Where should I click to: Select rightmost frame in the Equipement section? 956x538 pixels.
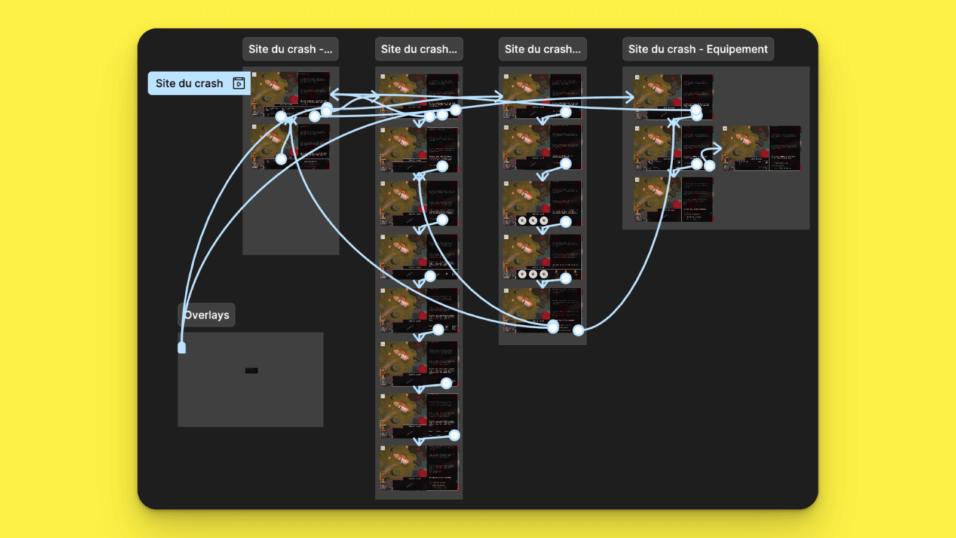[x=761, y=148]
